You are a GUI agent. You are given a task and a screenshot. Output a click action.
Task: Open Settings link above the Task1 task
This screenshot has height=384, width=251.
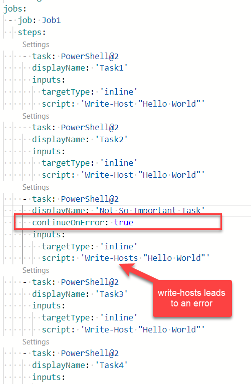(x=36, y=45)
